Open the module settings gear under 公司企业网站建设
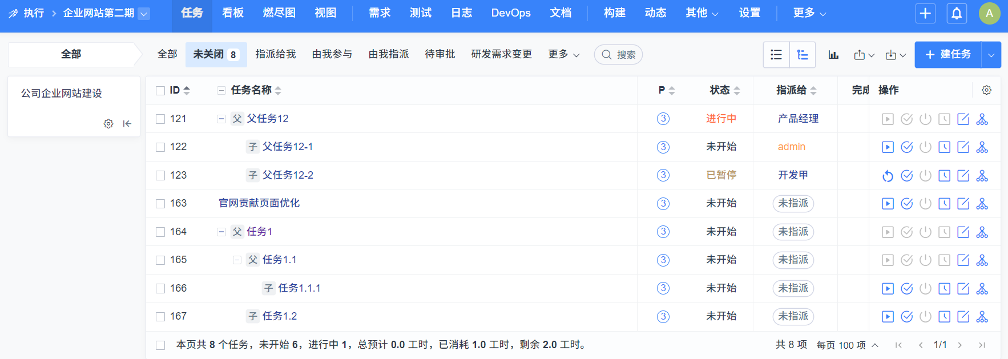Screen dimensions: 1008x359 (x=108, y=124)
